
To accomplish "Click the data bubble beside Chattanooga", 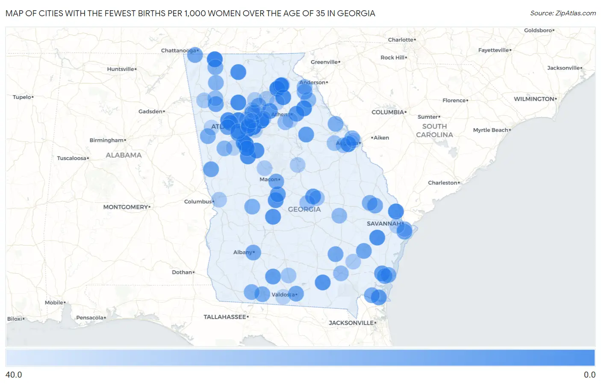I will (195, 55).
